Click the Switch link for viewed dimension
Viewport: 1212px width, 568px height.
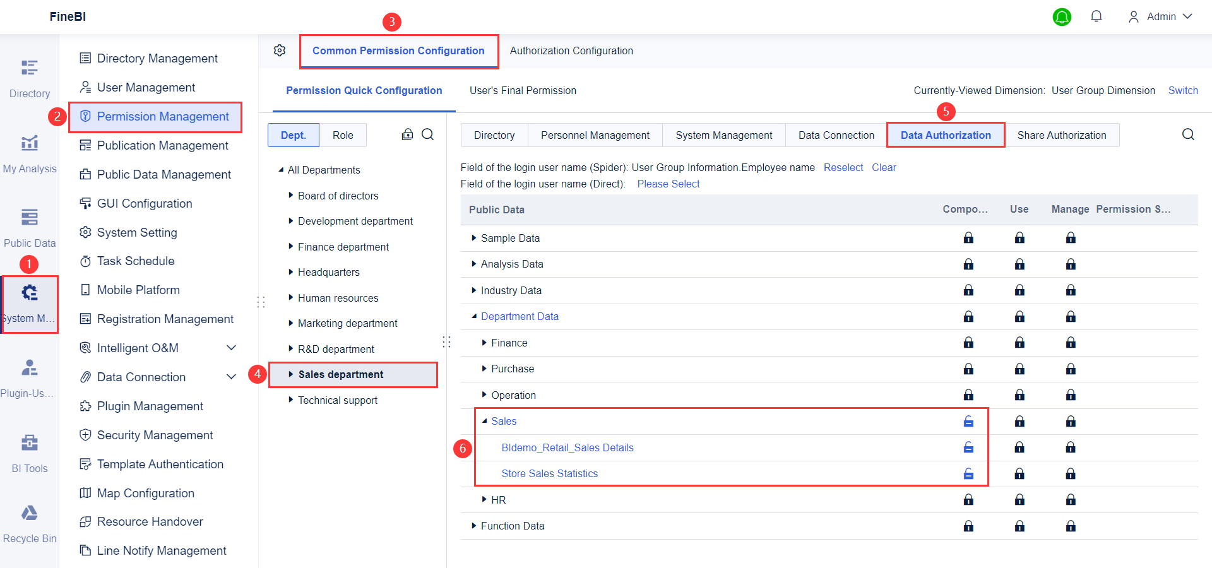[x=1183, y=90]
